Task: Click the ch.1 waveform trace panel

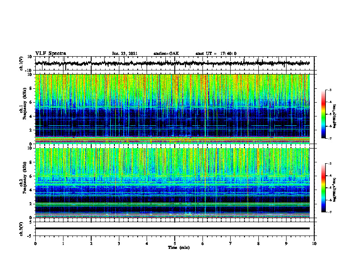Action: point(174,63)
